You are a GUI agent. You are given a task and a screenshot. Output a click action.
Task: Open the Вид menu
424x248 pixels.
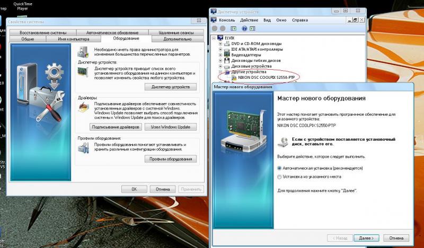(267, 20)
